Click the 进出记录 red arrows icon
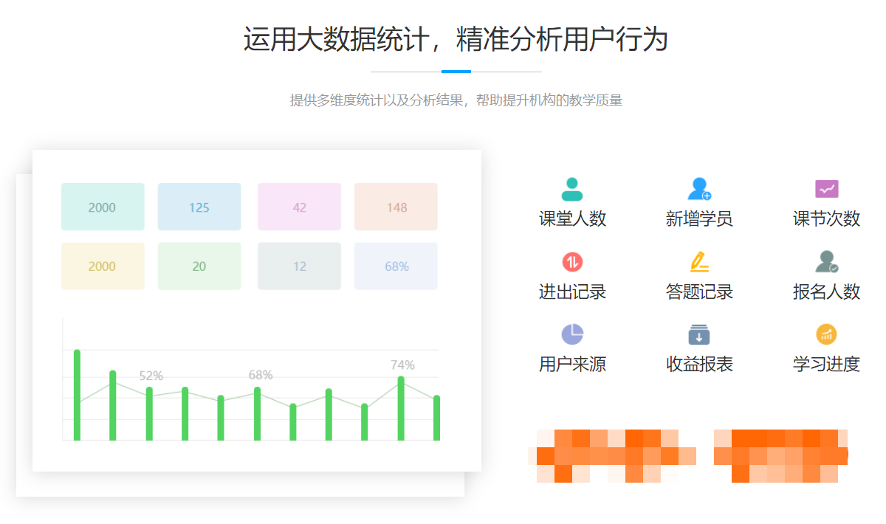Screen dimensions: 886x524 coord(572,261)
